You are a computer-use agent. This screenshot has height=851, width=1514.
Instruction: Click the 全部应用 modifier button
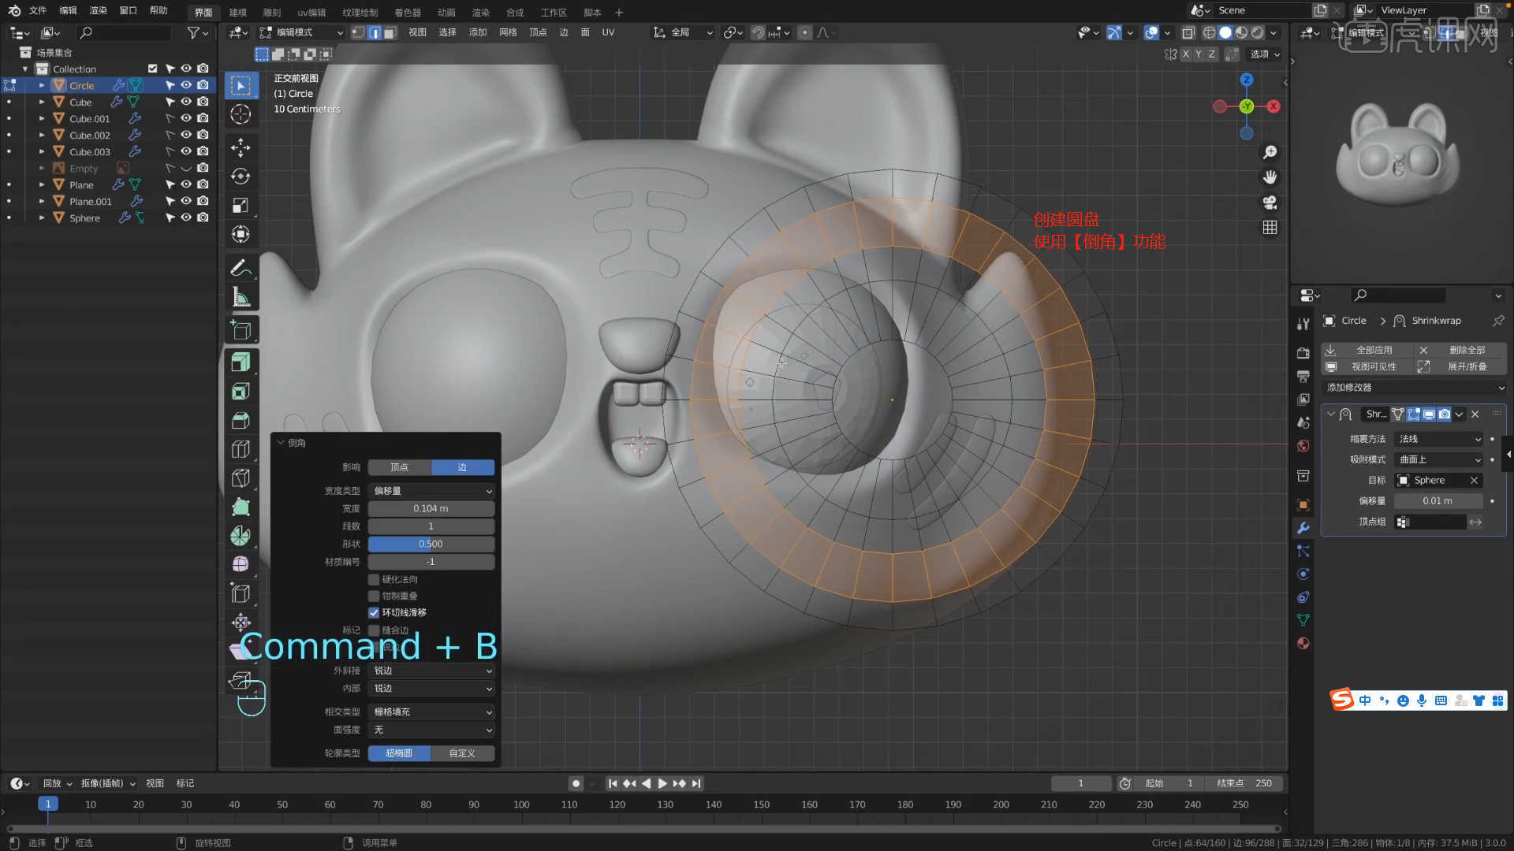coord(1373,350)
